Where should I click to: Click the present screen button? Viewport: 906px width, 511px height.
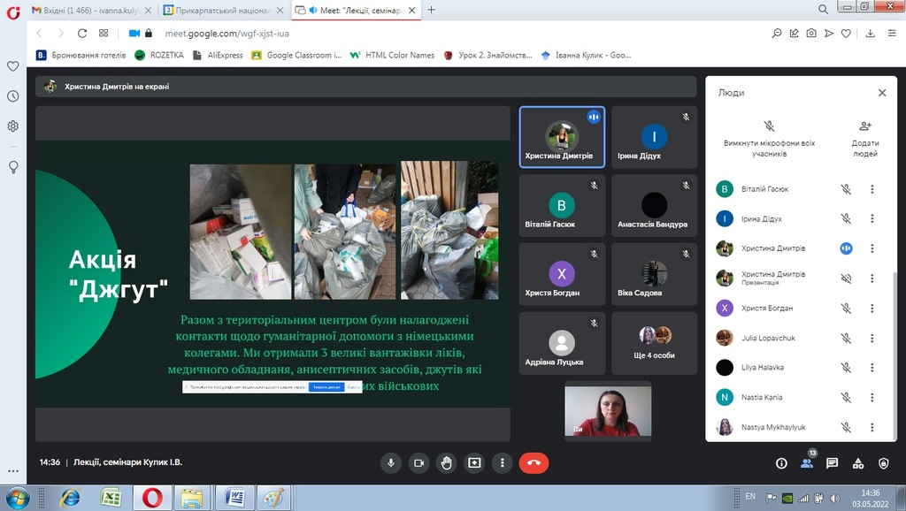tap(475, 462)
